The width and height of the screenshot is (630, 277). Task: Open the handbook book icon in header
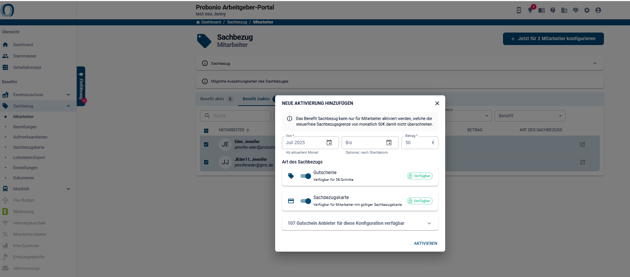tap(542, 10)
